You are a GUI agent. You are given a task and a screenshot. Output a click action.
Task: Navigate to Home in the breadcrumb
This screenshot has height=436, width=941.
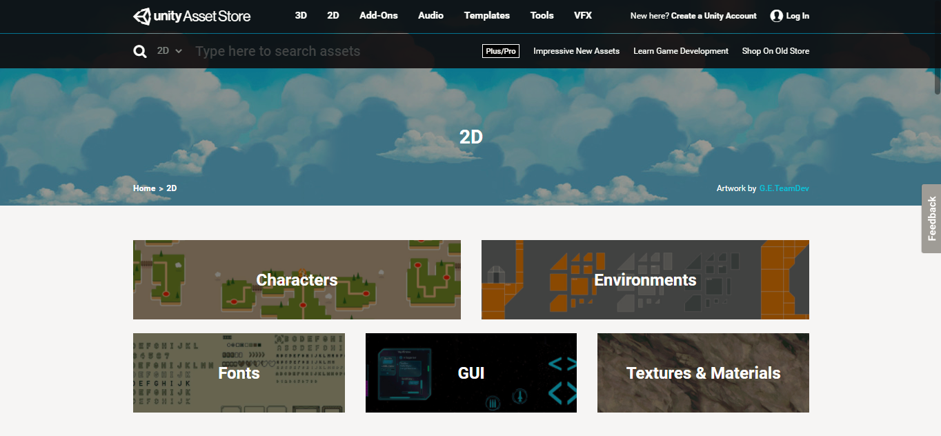144,188
